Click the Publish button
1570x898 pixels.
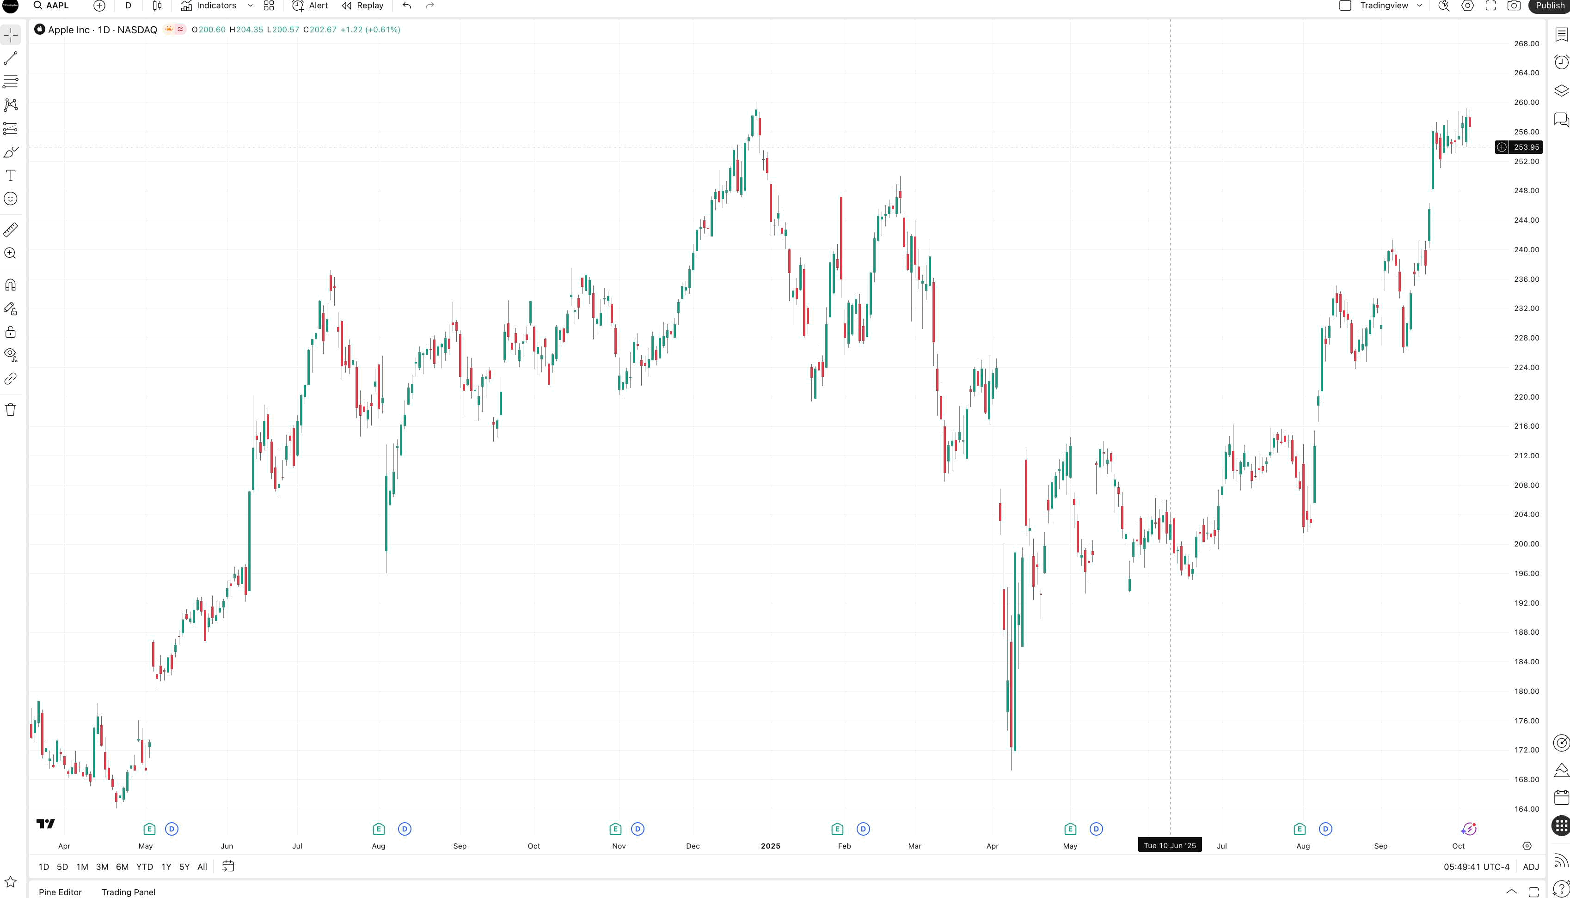point(1550,6)
